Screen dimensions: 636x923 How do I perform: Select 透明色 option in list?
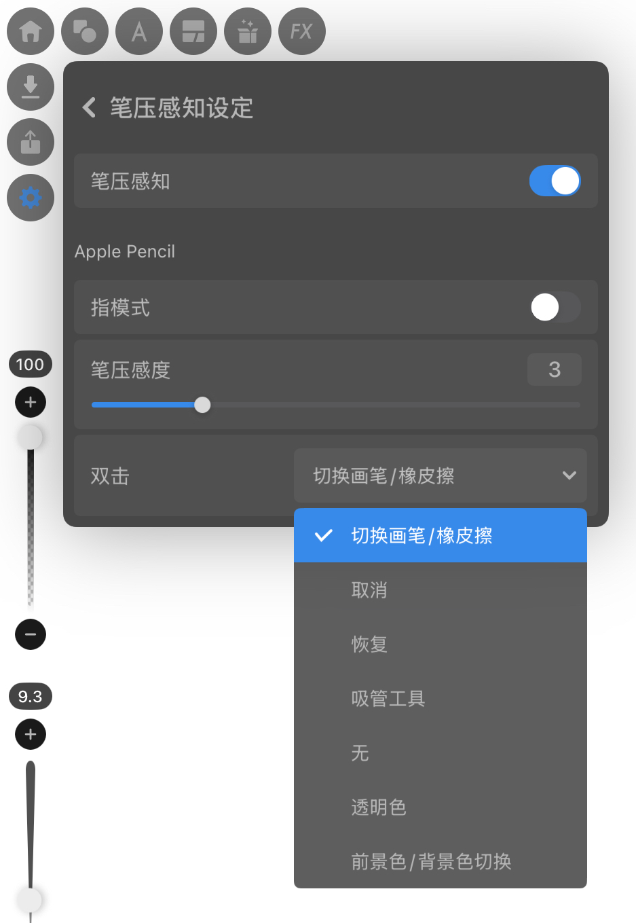(441, 807)
